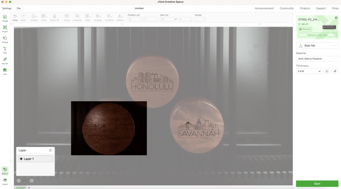Viewport: 341px width, 189px height.
Task: Zoom out the canvas
Action: [19, 181]
